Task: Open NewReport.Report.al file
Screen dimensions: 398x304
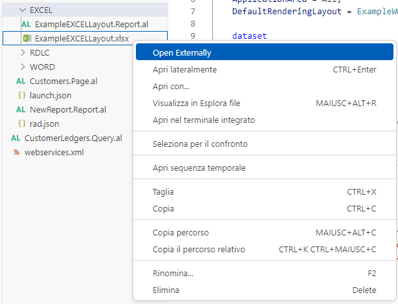Action: tap(68, 109)
